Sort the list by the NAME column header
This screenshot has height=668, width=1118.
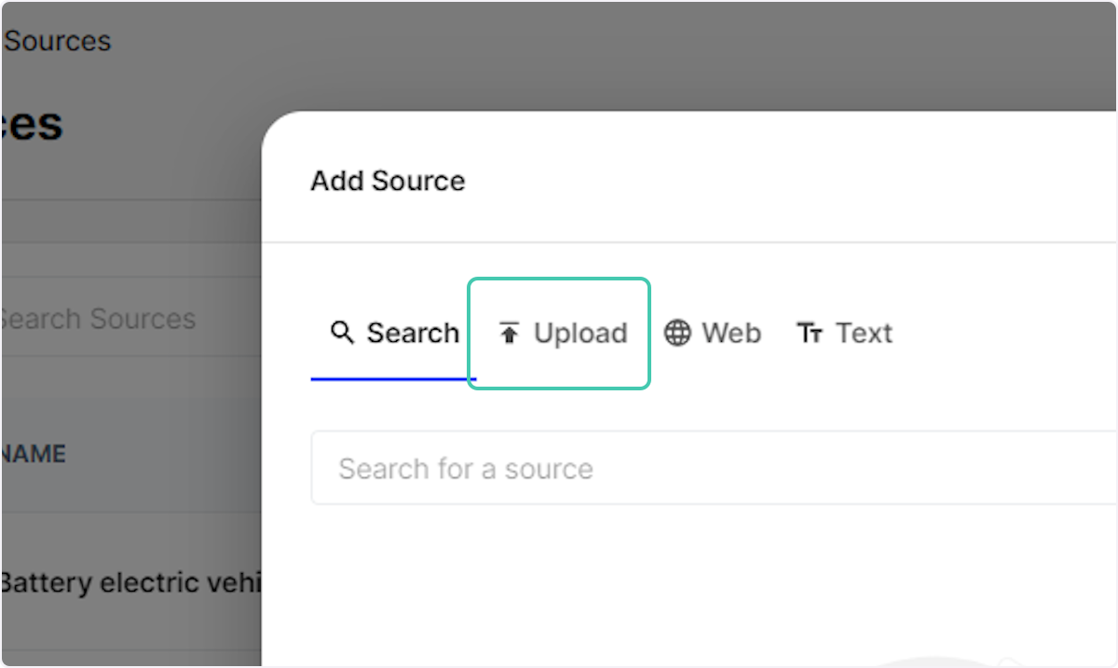tap(33, 454)
